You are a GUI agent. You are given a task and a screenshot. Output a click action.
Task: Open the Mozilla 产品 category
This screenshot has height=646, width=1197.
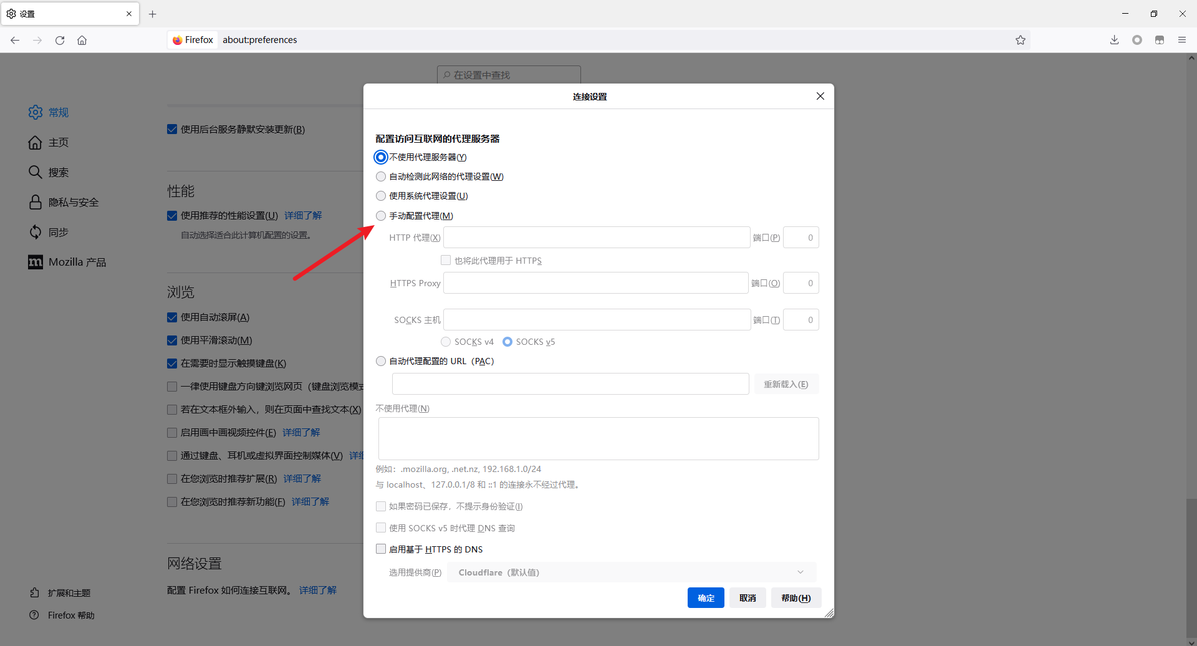[67, 262]
